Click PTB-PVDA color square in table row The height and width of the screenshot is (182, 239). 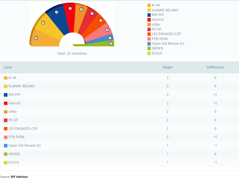coord(6,137)
